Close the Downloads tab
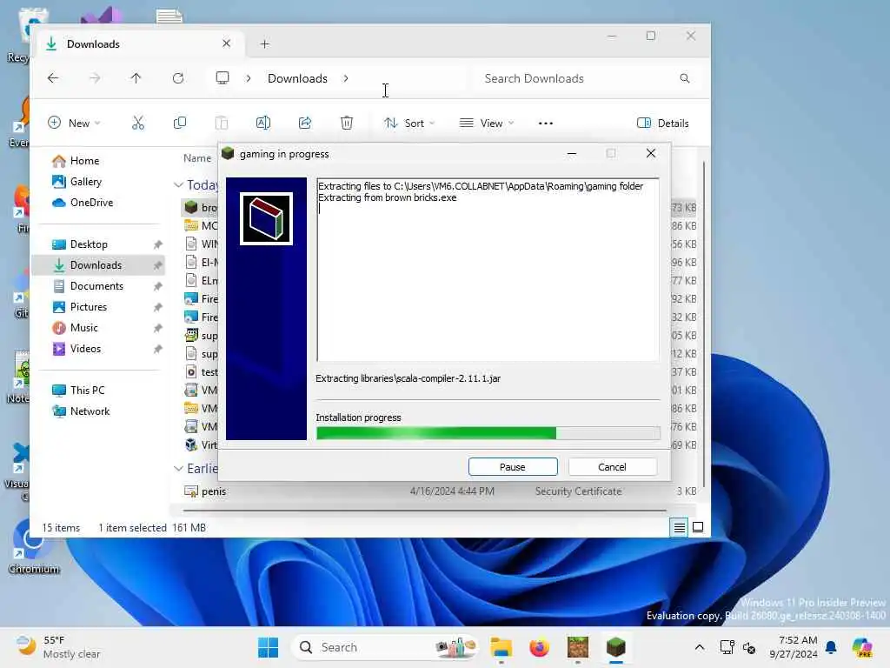Screen dimensions: 890x668 click(227, 43)
